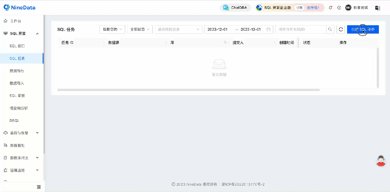Click the 浙ICP备 registration link

(x=243, y=184)
